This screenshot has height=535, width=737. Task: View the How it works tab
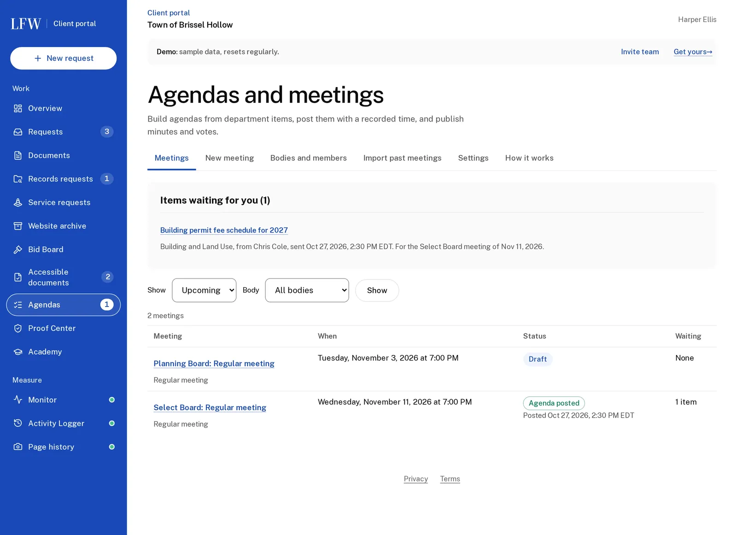click(529, 158)
